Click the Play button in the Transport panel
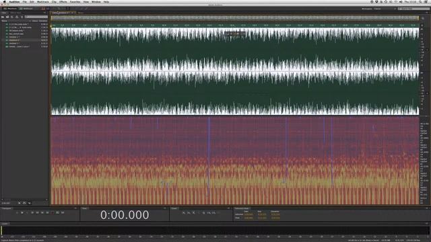The image size is (431, 242). point(22,212)
